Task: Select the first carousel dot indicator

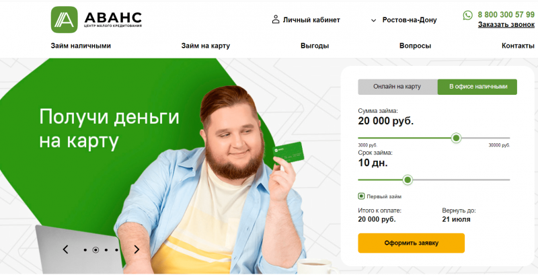Action: (x=85, y=250)
